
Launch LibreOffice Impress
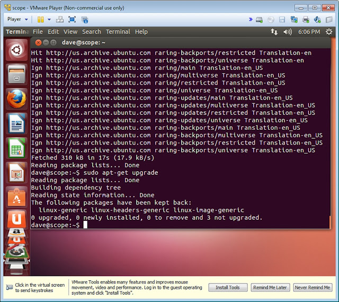point(16,173)
